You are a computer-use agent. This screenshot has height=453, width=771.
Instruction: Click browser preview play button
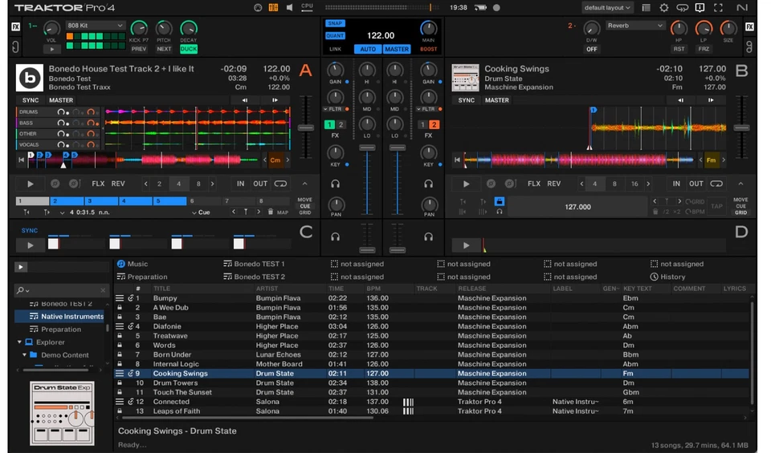pos(20,267)
